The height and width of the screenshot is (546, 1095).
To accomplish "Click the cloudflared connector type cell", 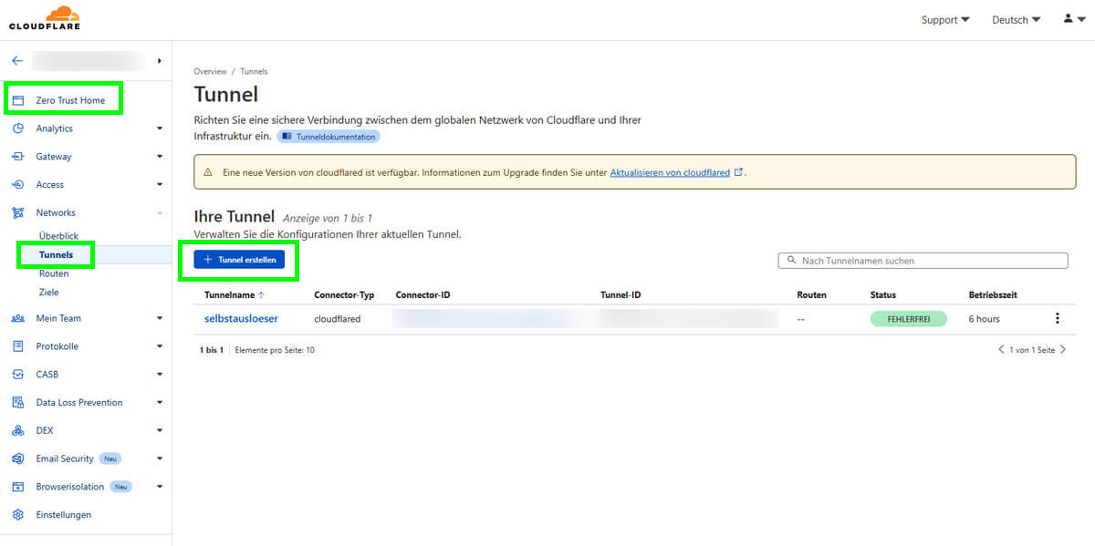I will click(x=338, y=319).
